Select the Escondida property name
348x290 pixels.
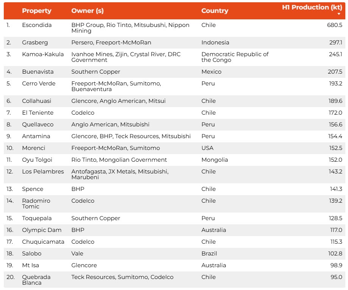click(37, 25)
